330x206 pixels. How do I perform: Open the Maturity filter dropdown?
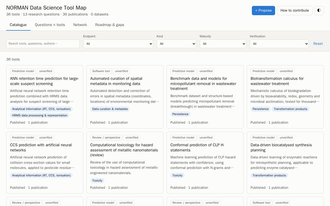(x=223, y=44)
